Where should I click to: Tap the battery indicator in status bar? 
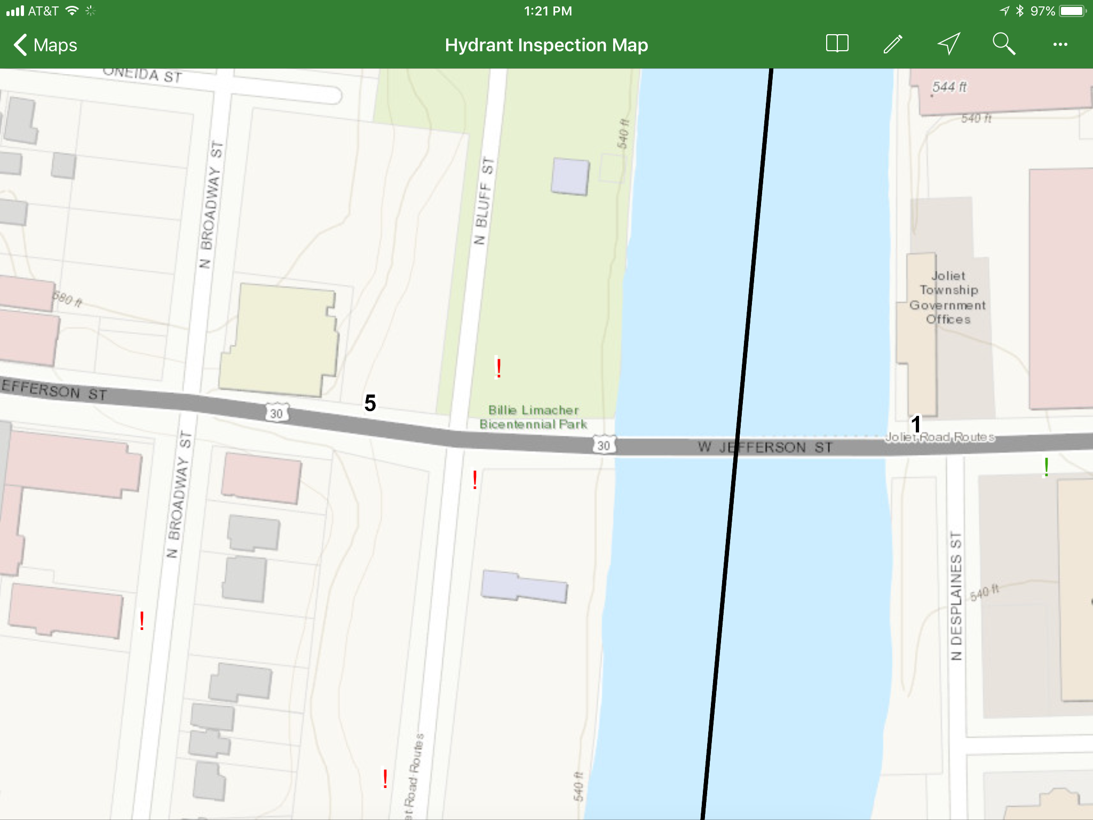pos(1073,11)
